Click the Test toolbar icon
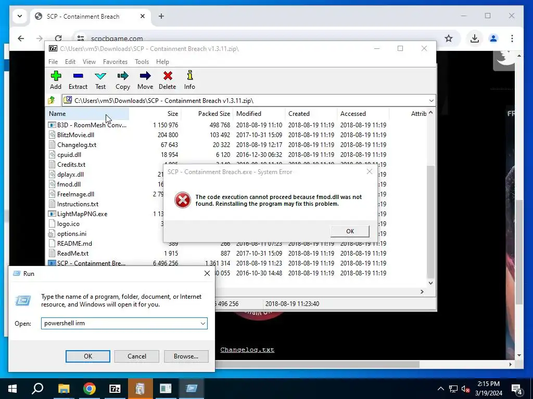Screen dimensions: 533x399 click(x=100, y=80)
